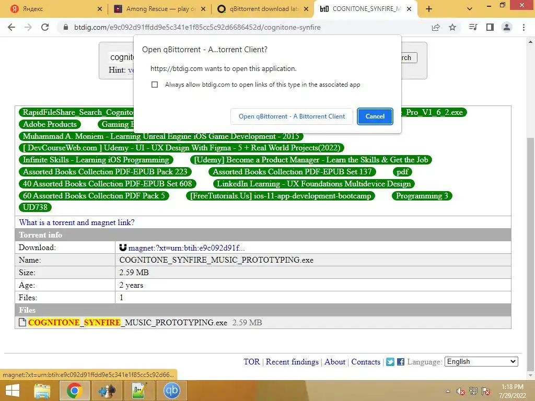Open 60 Assorted Books PDF Pack 5

[94, 195]
